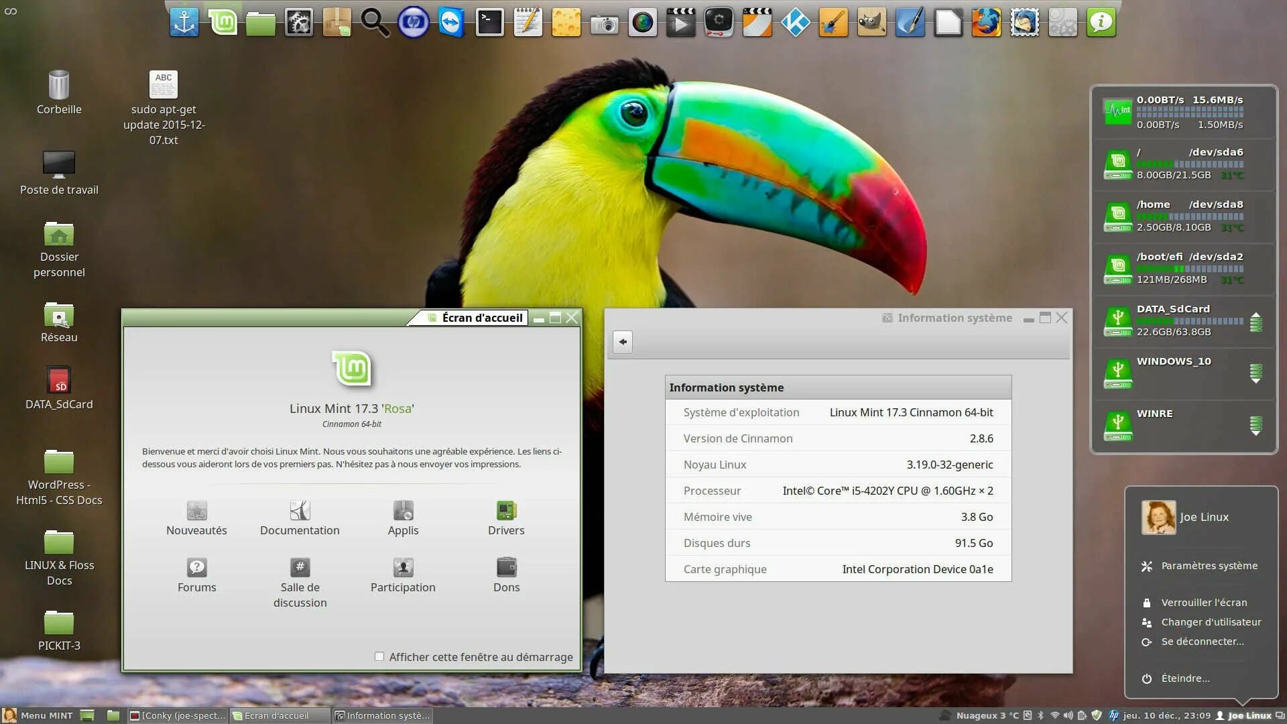Launch TeamViewer from the top dock
This screenshot has height=724, width=1287.
click(451, 22)
